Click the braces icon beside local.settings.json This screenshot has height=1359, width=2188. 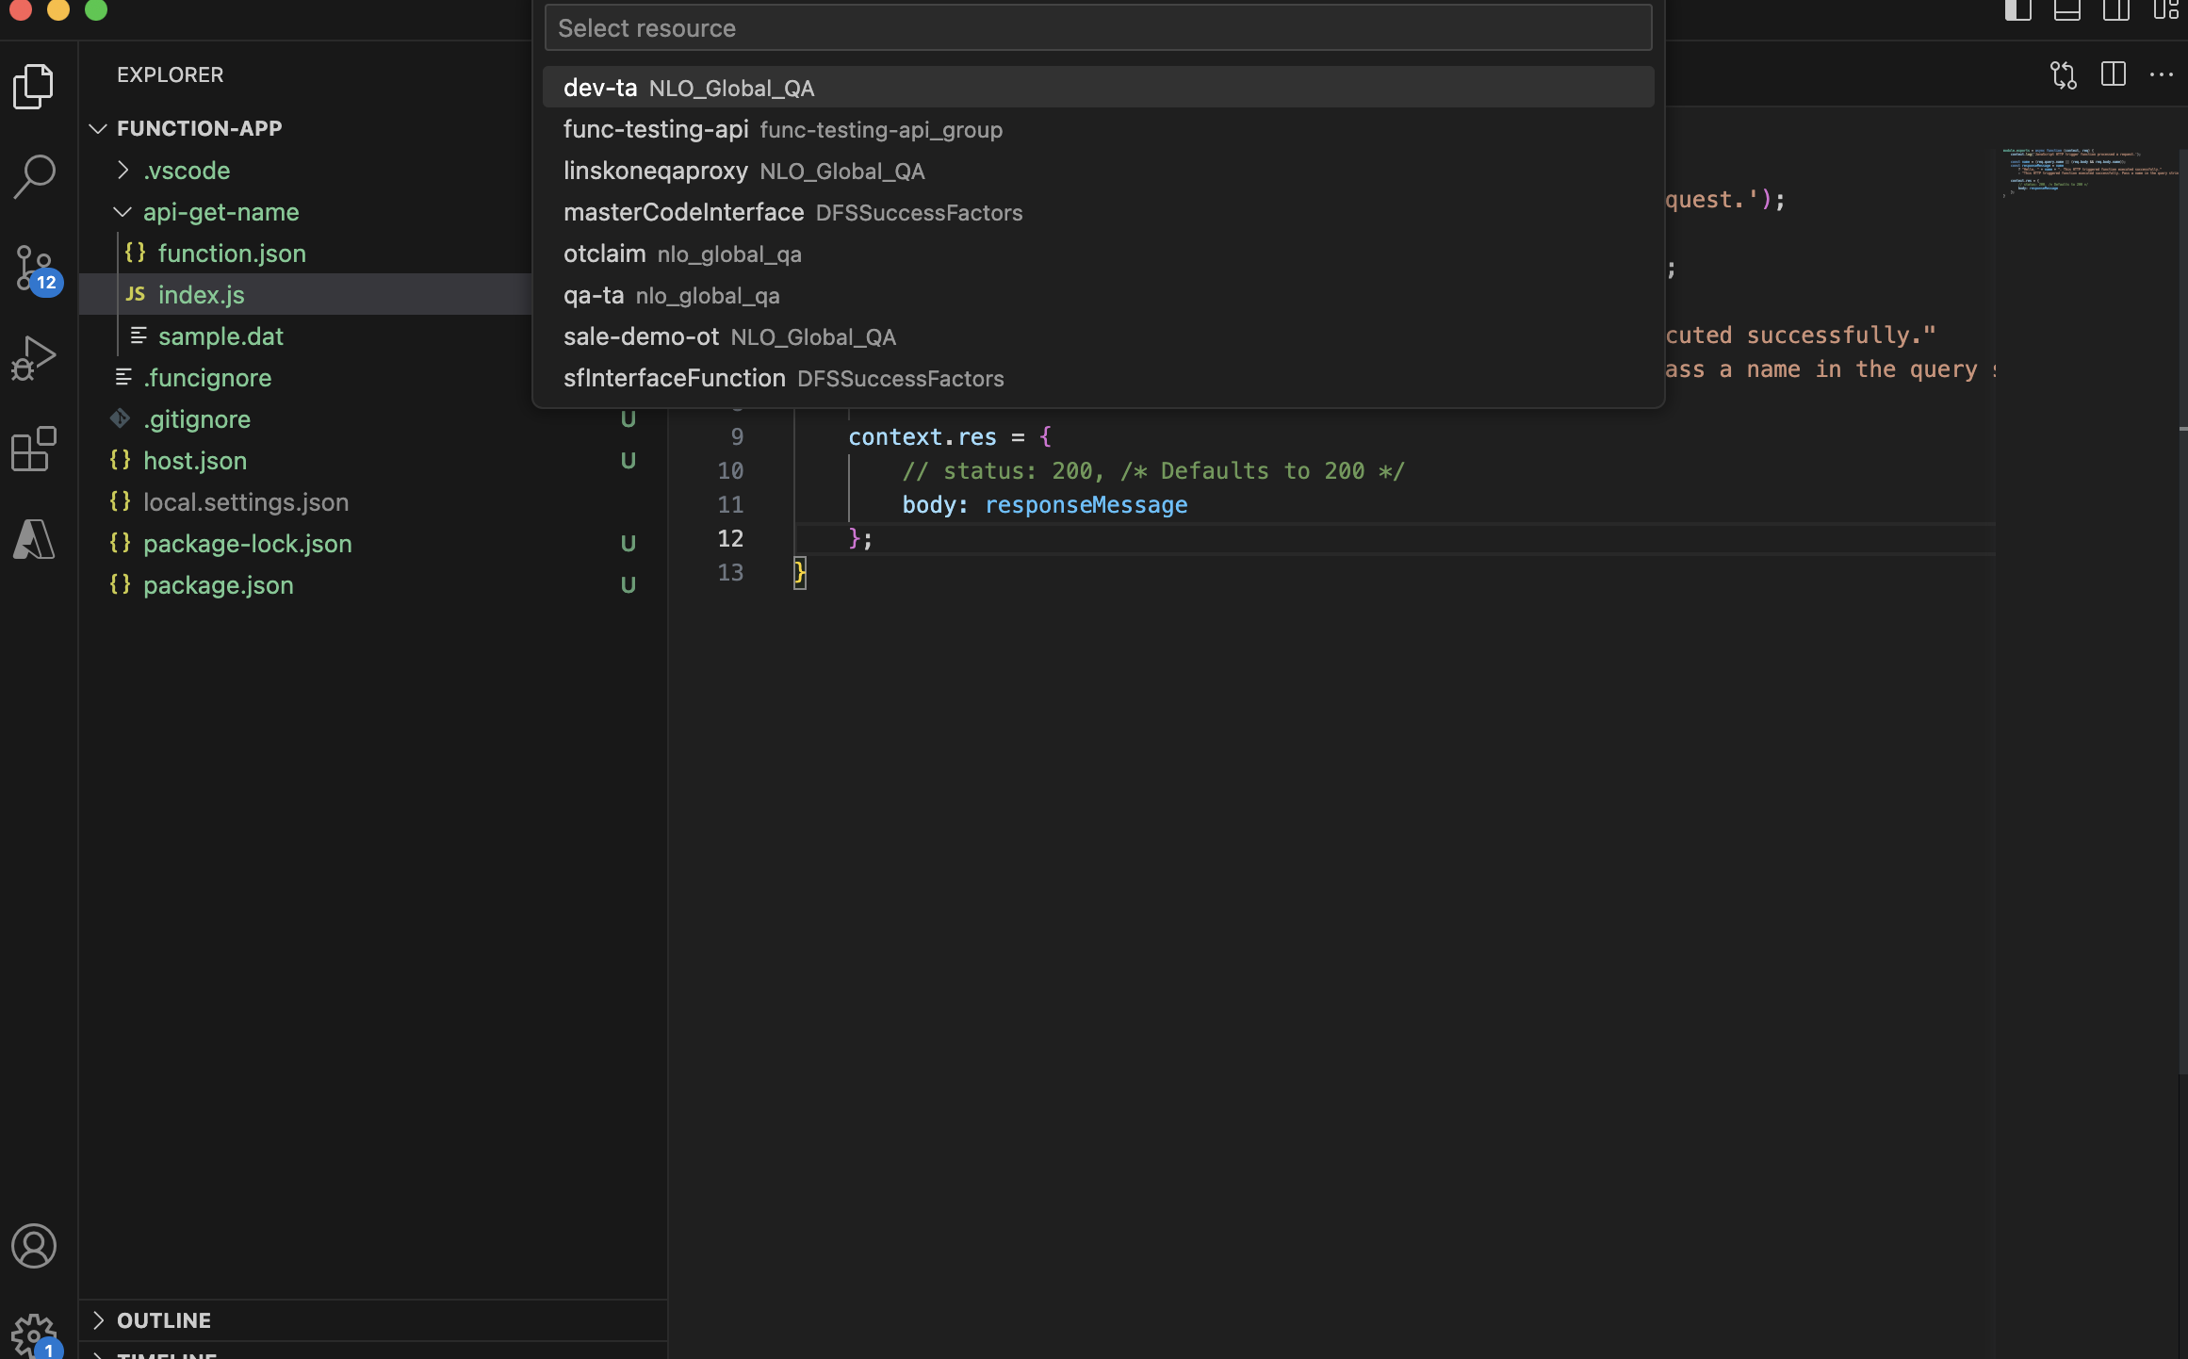[120, 501]
